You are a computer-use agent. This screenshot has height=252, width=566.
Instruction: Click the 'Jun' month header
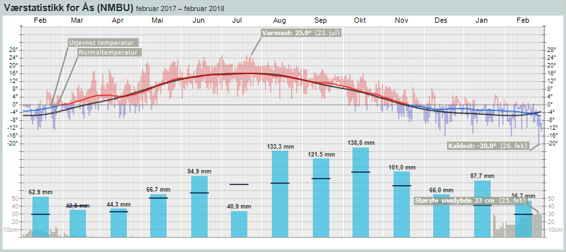(198, 21)
